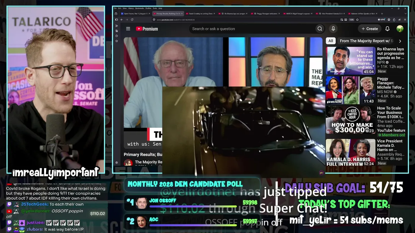The width and height of the screenshot is (415, 233).
Task: Open YouTube notifications bell
Action: 387,29
